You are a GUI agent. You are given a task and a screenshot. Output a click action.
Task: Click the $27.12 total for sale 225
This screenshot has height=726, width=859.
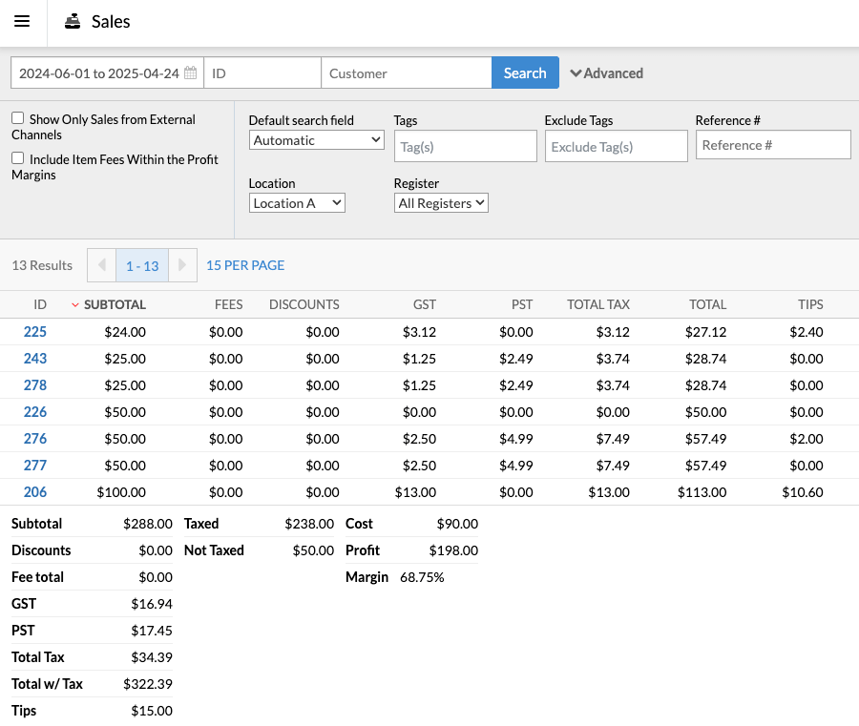[x=705, y=332]
